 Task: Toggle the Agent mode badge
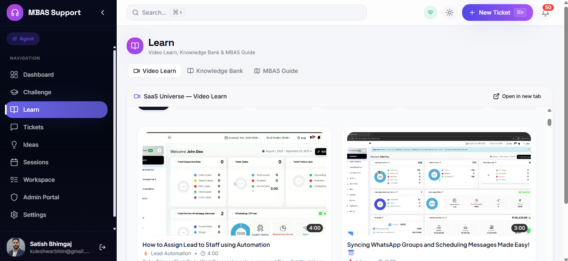coord(23,39)
